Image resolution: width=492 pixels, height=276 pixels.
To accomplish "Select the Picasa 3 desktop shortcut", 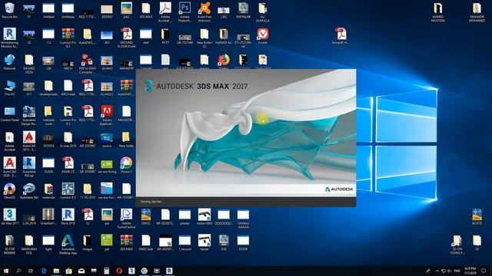I will pos(126,166).
